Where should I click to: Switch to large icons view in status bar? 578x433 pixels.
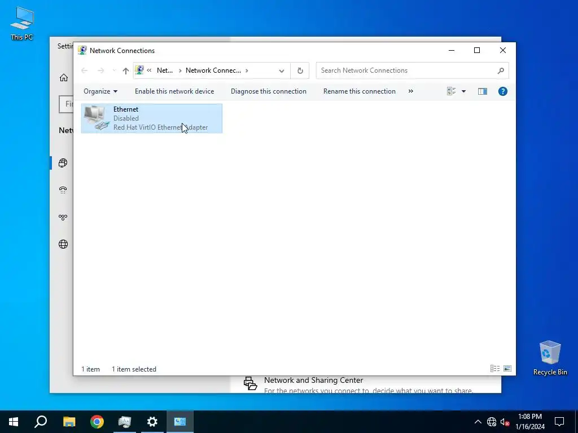[x=507, y=369]
